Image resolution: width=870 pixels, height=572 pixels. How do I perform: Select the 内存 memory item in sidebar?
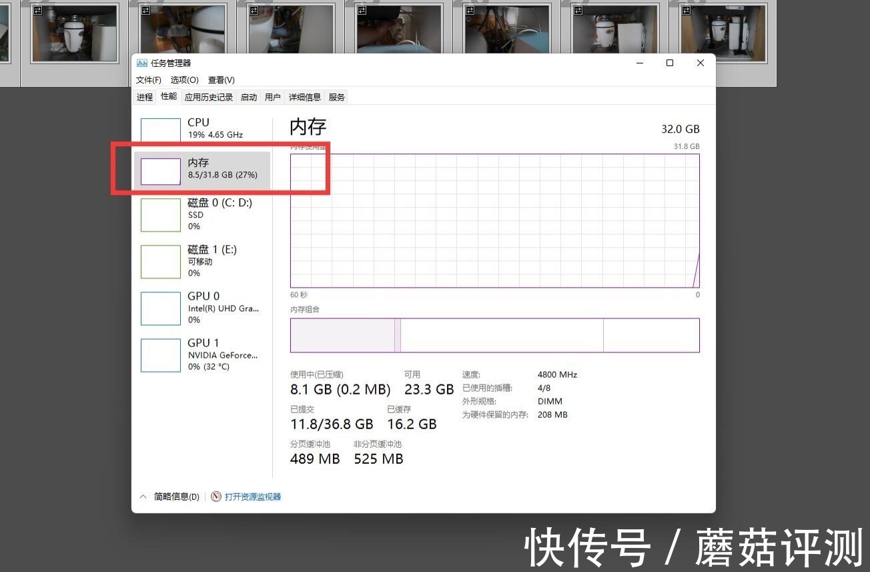pyautogui.click(x=202, y=170)
